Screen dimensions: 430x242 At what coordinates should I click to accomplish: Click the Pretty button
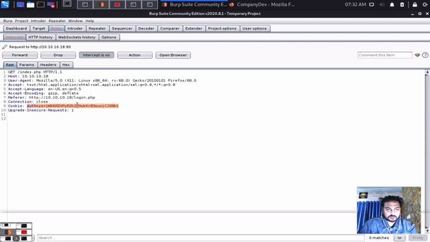pyautogui.click(x=418, y=238)
